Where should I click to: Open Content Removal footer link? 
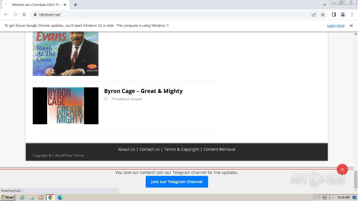tap(219, 149)
